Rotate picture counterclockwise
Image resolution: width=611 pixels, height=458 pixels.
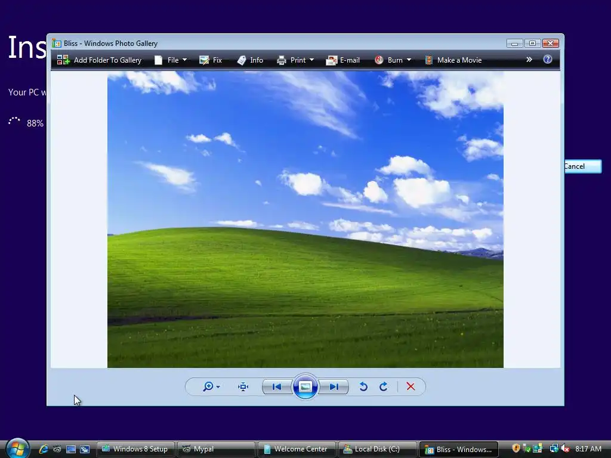[x=363, y=386]
